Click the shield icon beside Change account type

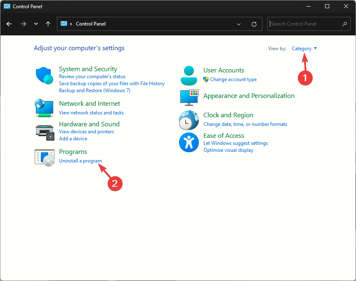click(206, 79)
